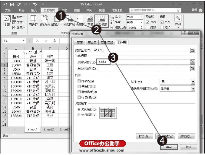Enable Draft Quality (草稿品质) checkbox
This screenshot has height=155, width=205.
click(79, 92)
